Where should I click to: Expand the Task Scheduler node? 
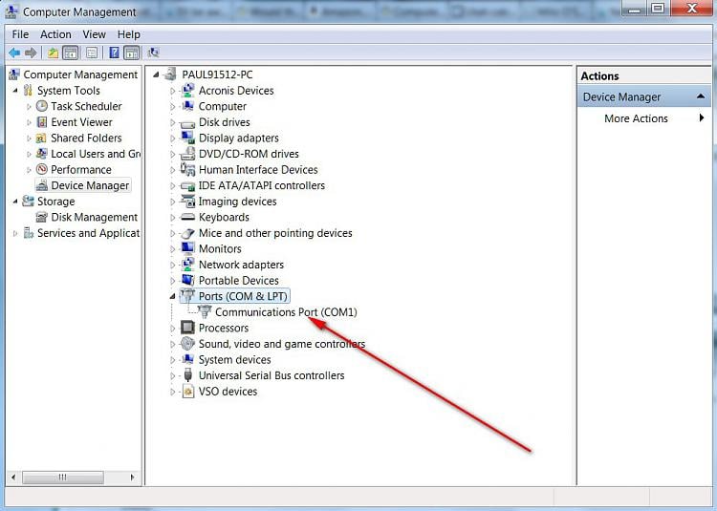29,107
